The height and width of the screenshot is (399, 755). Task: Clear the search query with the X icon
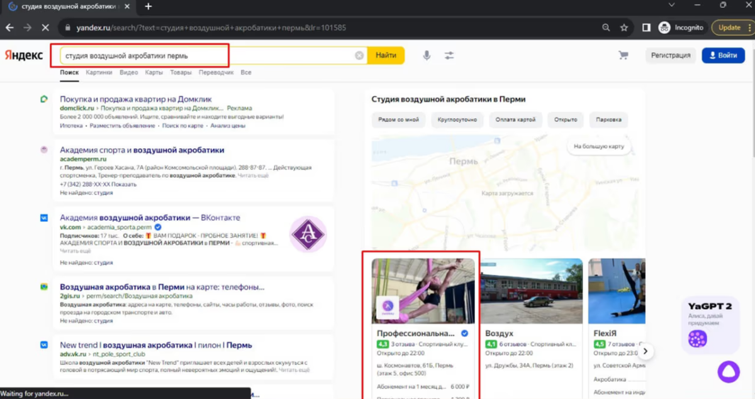click(x=359, y=55)
